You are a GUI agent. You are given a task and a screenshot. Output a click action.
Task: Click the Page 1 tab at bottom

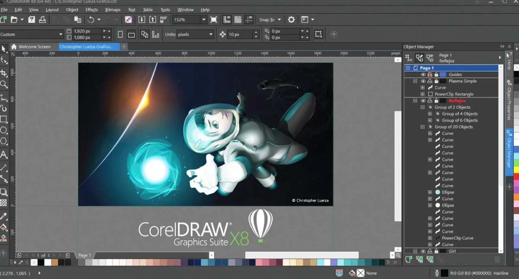coord(84,255)
